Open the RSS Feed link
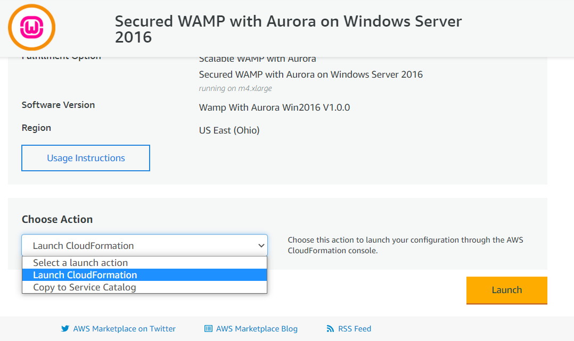The width and height of the screenshot is (574, 341). [355, 329]
